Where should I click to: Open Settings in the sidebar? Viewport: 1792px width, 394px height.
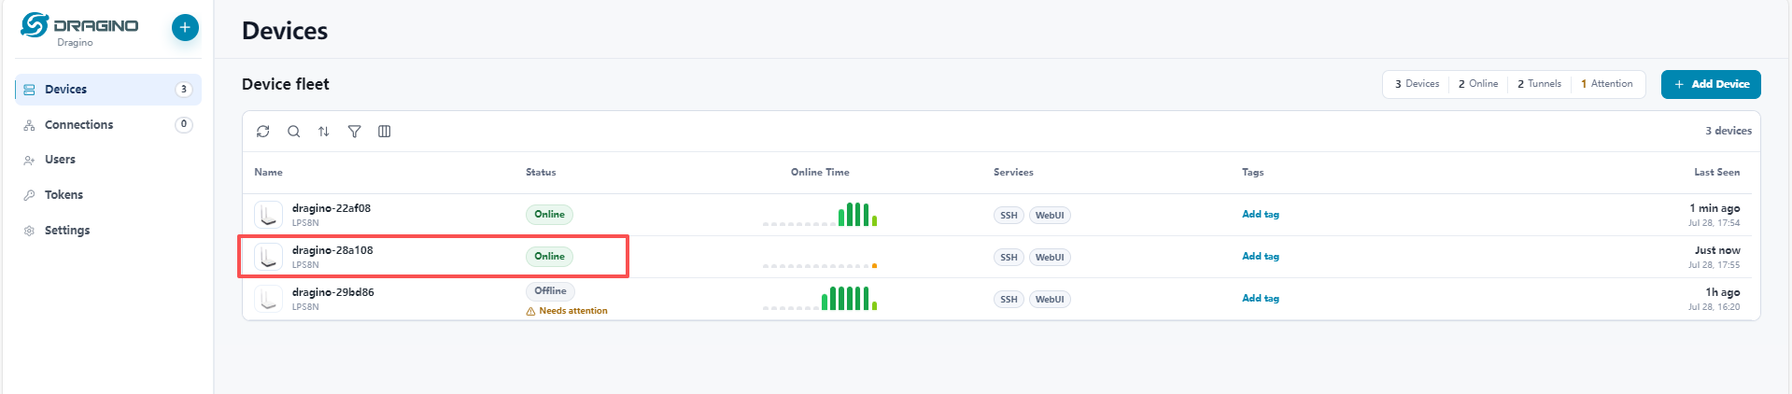click(107, 231)
